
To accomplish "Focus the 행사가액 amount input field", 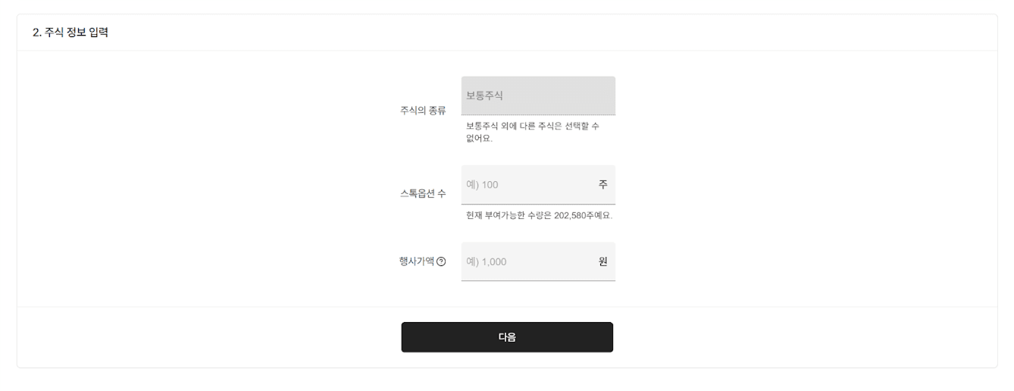I will coord(538,261).
